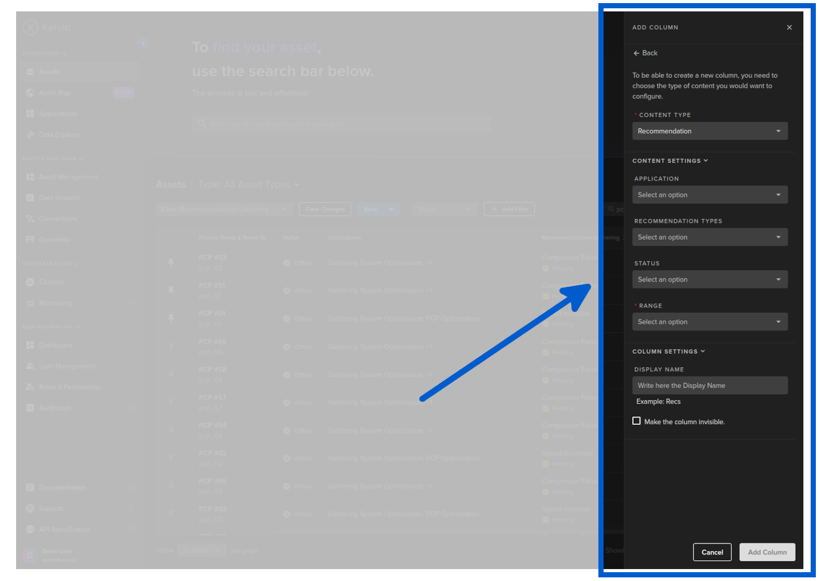Close the Add Column panel
Image resolution: width=820 pixels, height=581 pixels.
[x=789, y=27]
